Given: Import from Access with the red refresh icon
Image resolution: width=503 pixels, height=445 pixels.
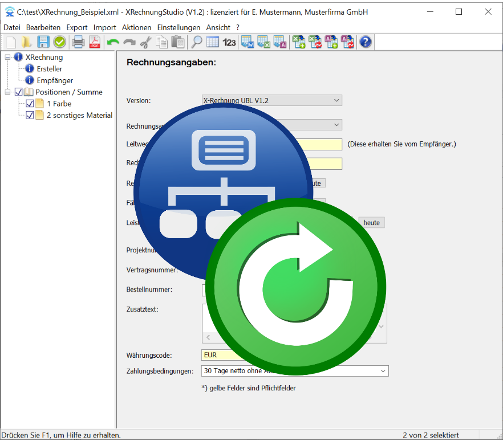Looking at the screenshot, I should coord(347,42).
